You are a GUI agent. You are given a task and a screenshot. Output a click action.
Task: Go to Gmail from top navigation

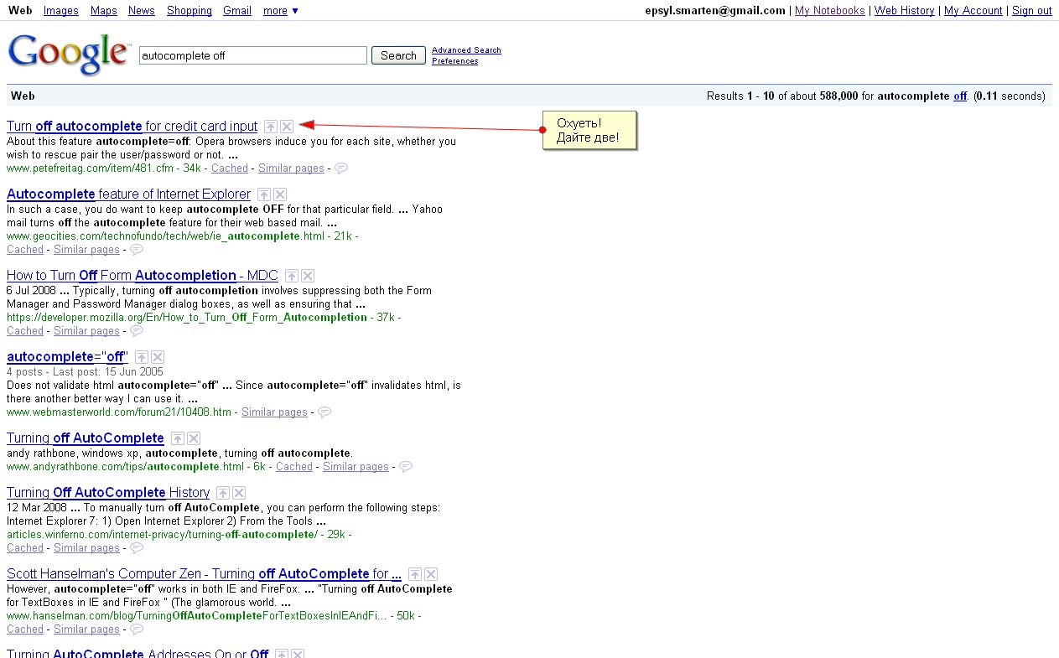(x=237, y=11)
